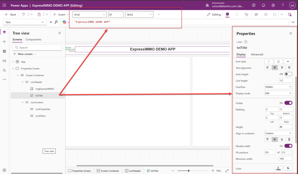The width and height of the screenshot is (298, 174).
Task: Preview the app with Play icon
Action: pyautogui.click(x=266, y=15)
